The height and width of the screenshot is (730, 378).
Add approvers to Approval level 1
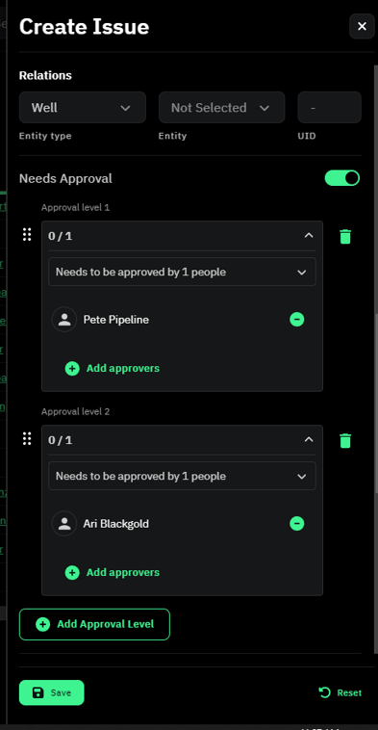[x=112, y=368]
